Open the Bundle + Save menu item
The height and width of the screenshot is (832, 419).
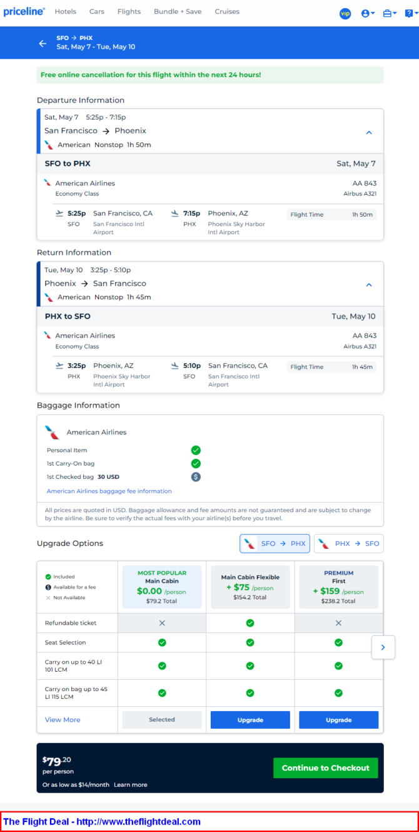click(x=178, y=11)
